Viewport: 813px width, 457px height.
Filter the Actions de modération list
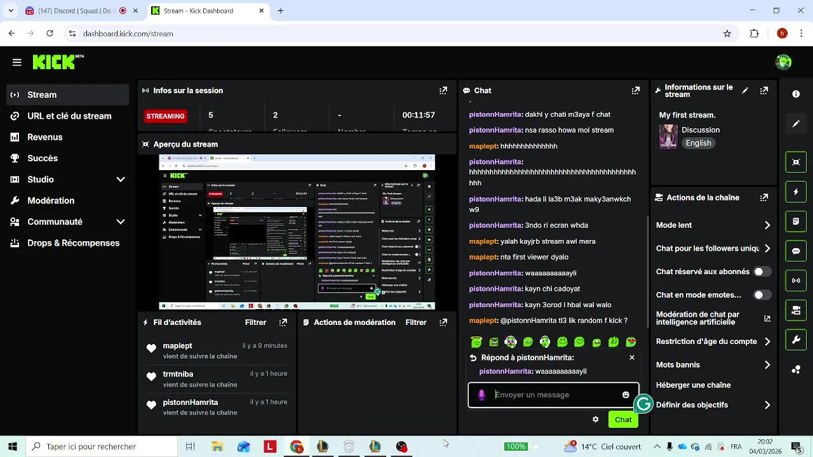click(x=416, y=322)
